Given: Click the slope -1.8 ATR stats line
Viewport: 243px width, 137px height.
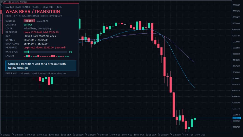Looking at the screenshot, I should (34, 16).
